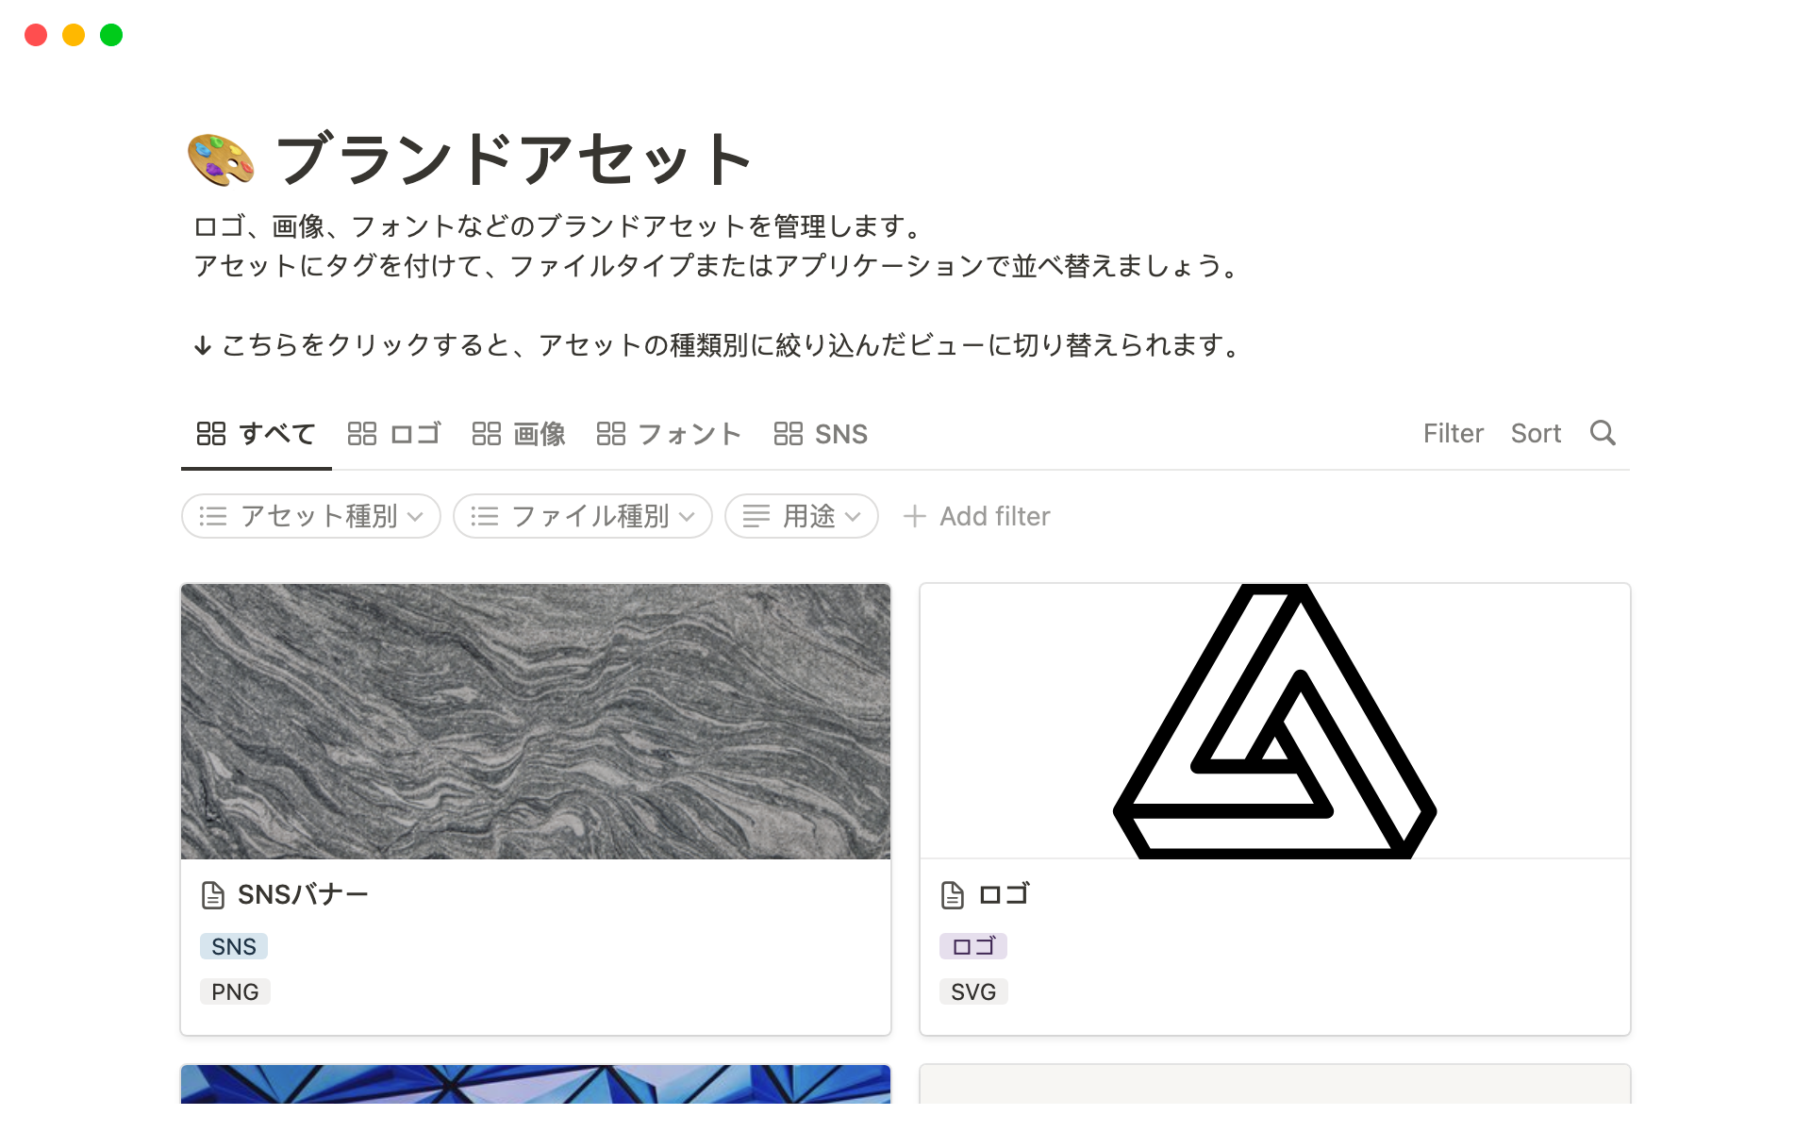Image resolution: width=1811 pixels, height=1132 pixels.
Task: Click the plus icon next to Add filter
Action: tap(914, 516)
